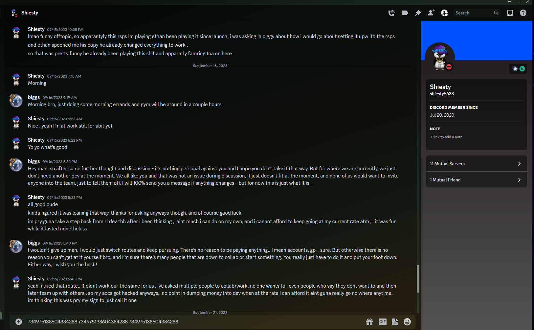This screenshot has width=534, height=330.
Task: Start a voice call with Shiesty
Action: [391, 13]
